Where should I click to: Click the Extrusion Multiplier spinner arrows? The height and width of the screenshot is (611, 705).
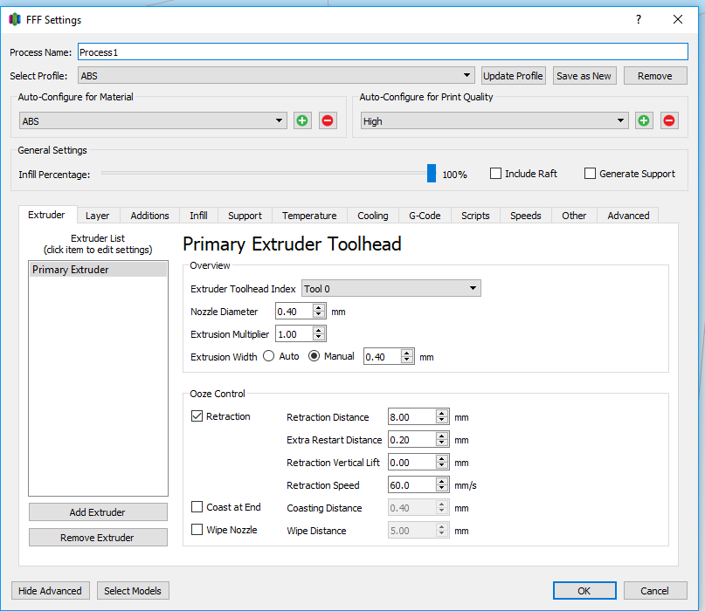(319, 333)
